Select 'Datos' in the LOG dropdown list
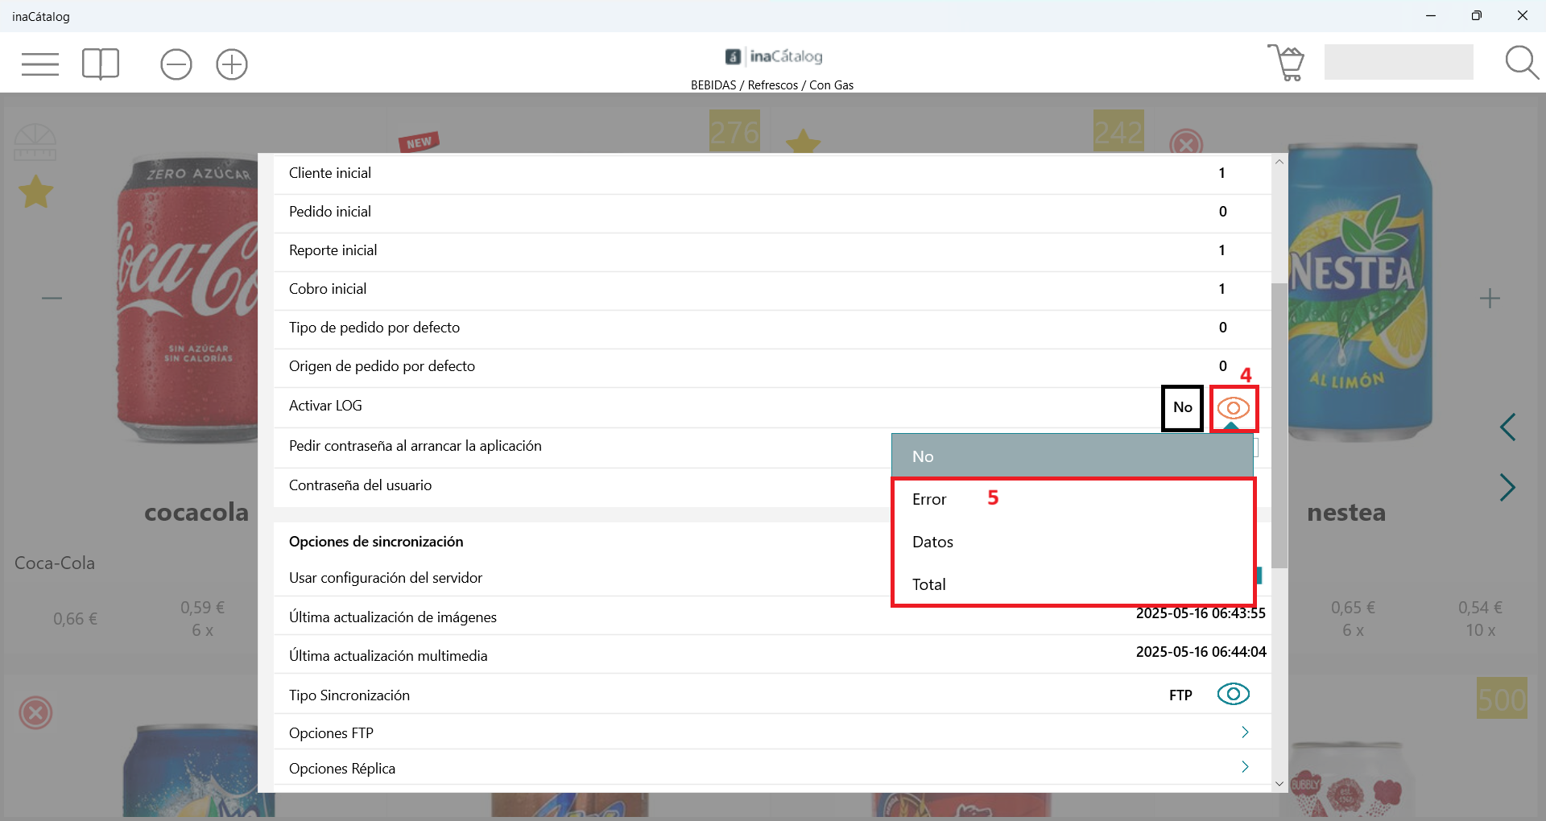1546x821 pixels. coord(1073,542)
